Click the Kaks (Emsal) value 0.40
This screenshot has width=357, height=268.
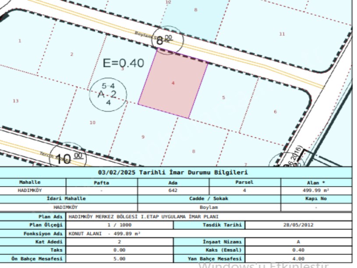pyautogui.click(x=298, y=250)
